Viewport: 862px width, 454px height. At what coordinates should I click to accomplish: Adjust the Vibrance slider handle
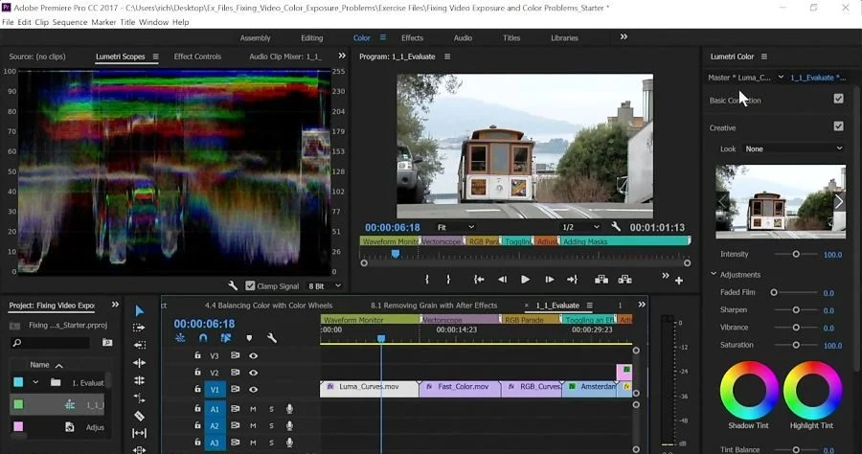pos(796,328)
